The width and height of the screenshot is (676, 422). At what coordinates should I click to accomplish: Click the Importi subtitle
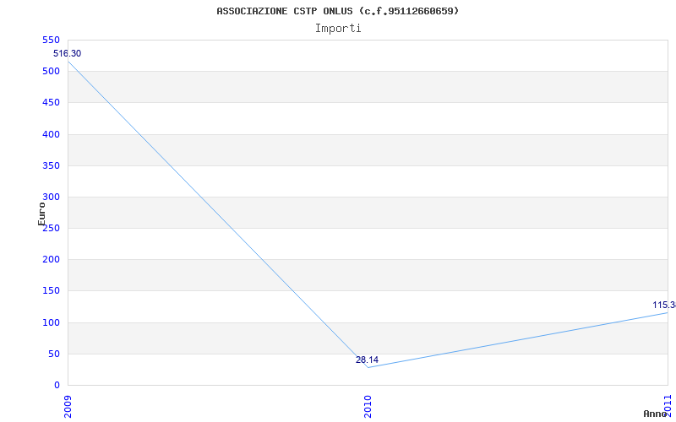tap(338, 29)
